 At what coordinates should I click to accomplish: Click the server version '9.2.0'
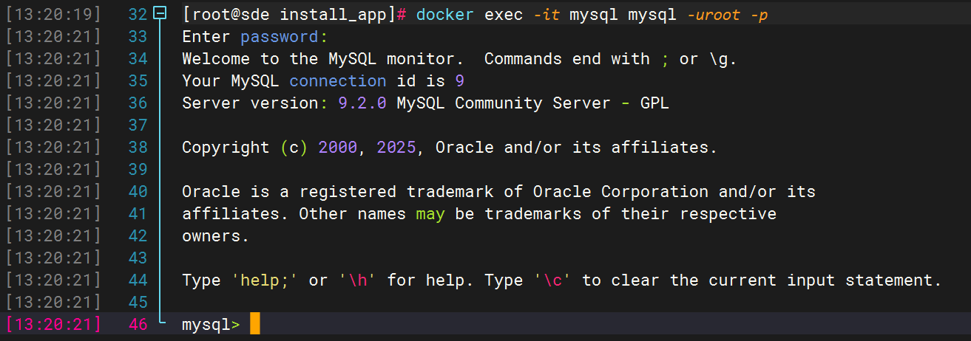point(362,103)
